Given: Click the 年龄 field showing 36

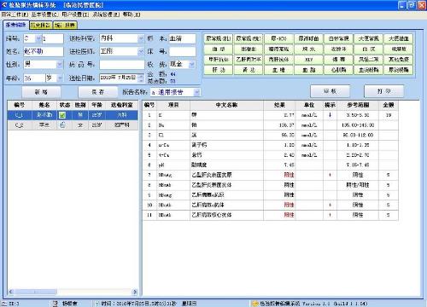Looking at the screenshot, I should click(x=34, y=78).
